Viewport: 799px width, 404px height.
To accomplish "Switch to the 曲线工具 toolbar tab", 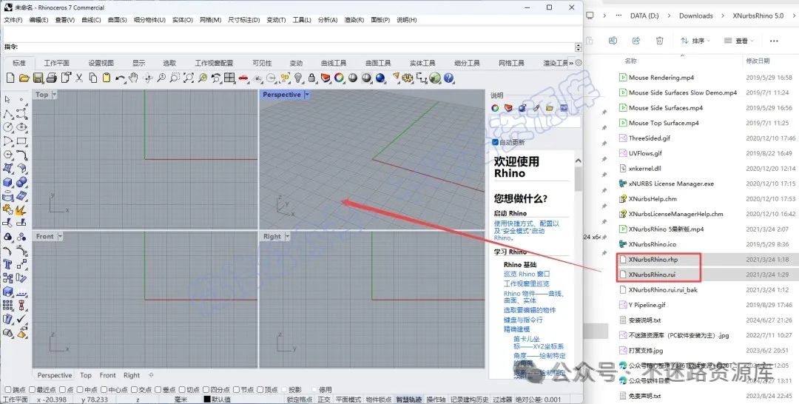I will click(x=334, y=63).
